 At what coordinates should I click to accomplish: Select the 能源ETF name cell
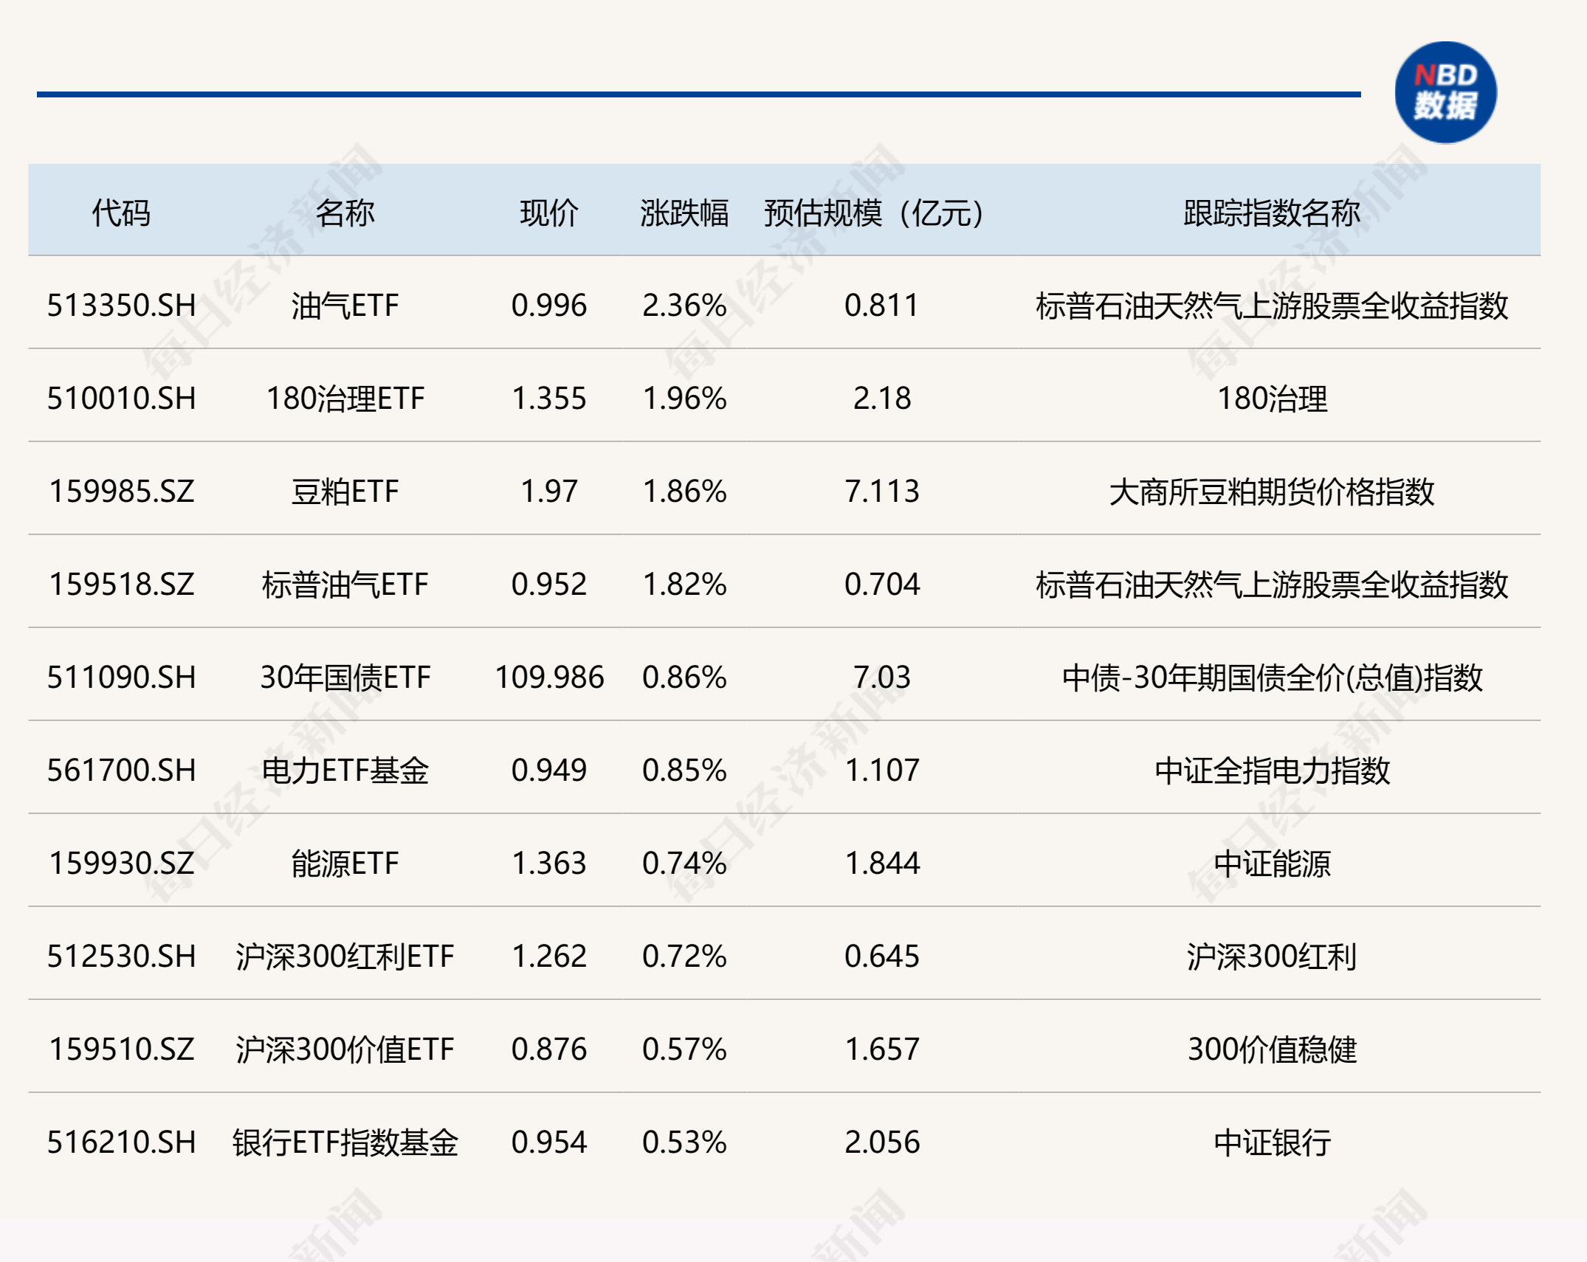(345, 863)
